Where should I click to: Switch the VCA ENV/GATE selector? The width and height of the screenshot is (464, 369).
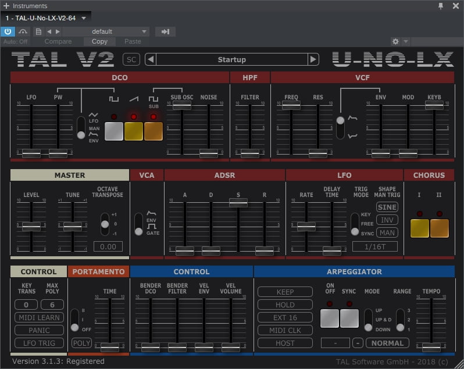[138, 224]
